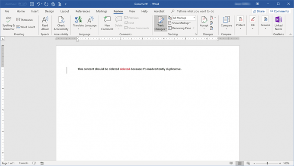The width and height of the screenshot is (294, 166).
Task: Go to the previous tracked change
Action: [x=211, y=23]
